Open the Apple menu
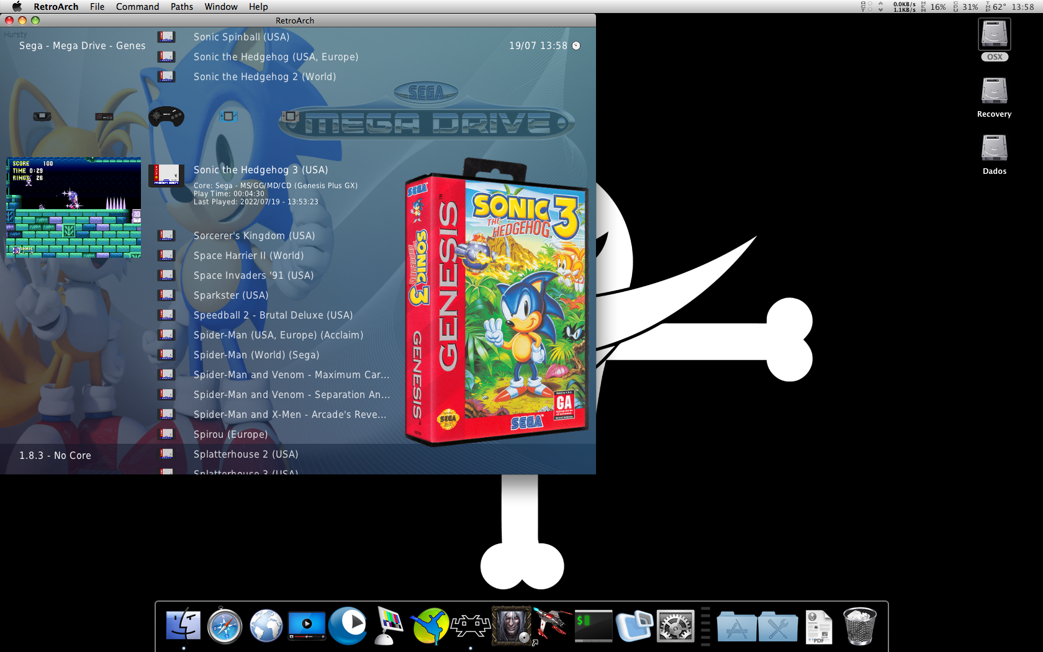This screenshot has height=652, width=1043. tap(17, 6)
